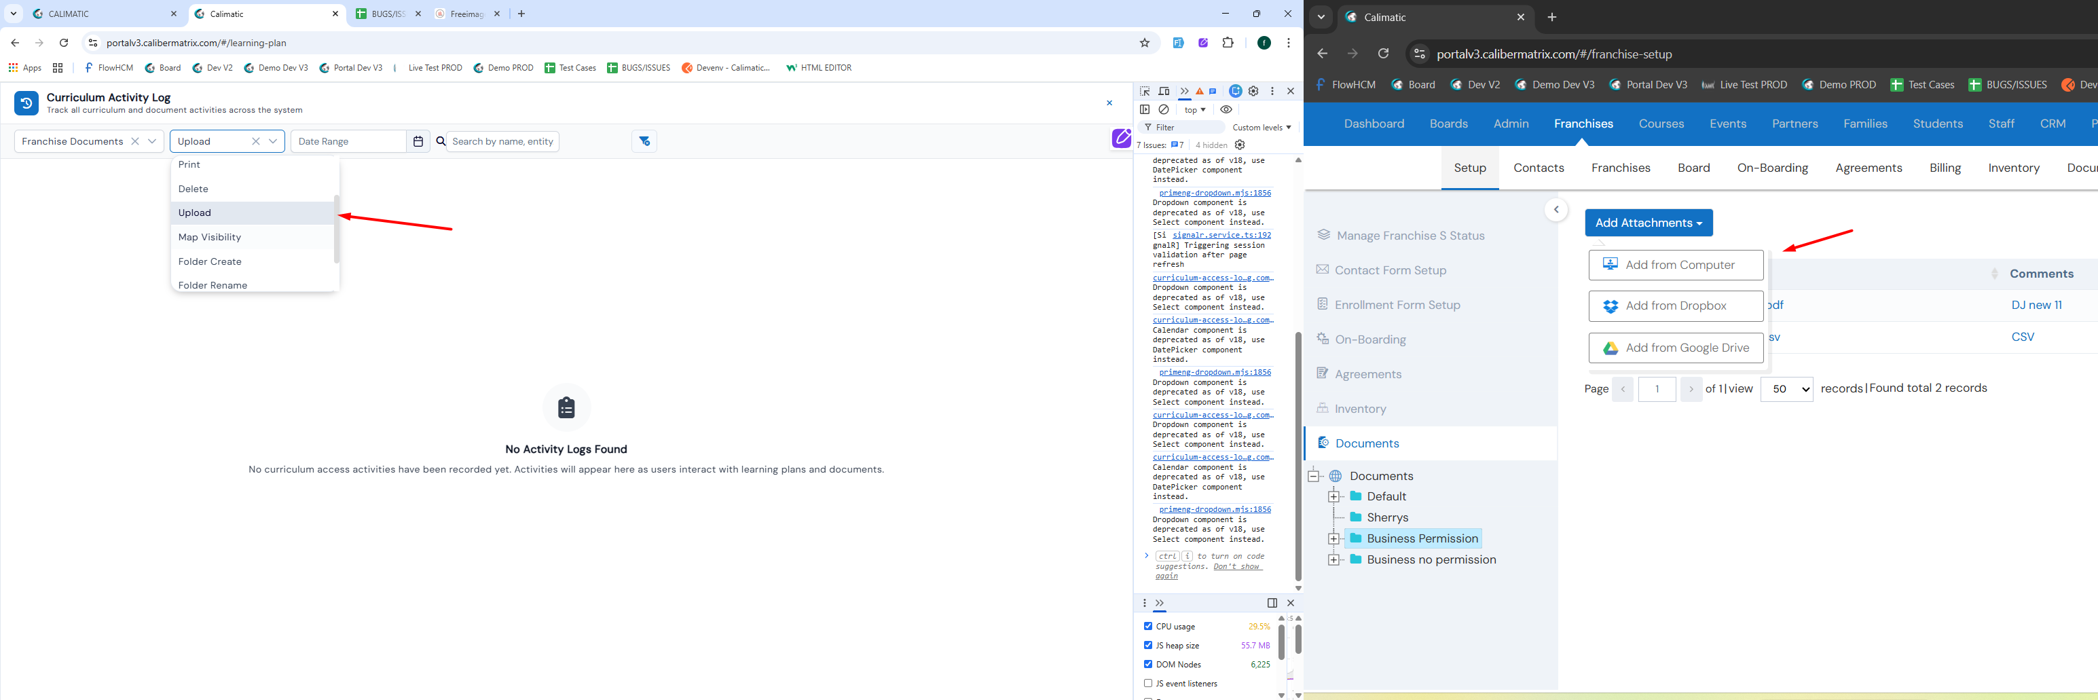This screenshot has width=2098, height=700.
Task: Expand the Business no permission folder
Action: coord(1333,560)
